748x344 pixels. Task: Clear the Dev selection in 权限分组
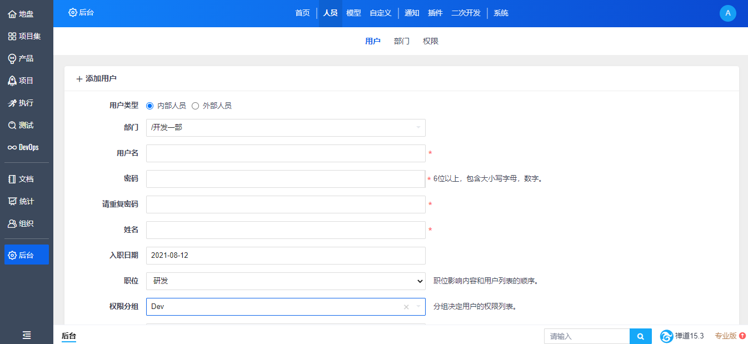[406, 307]
